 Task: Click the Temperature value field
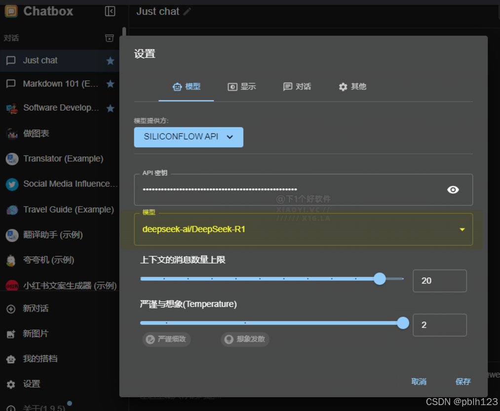439,325
